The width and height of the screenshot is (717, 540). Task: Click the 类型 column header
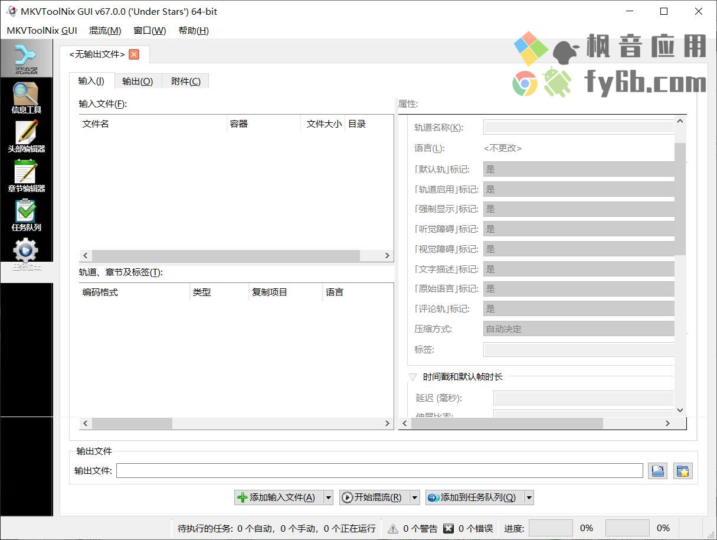click(220, 292)
